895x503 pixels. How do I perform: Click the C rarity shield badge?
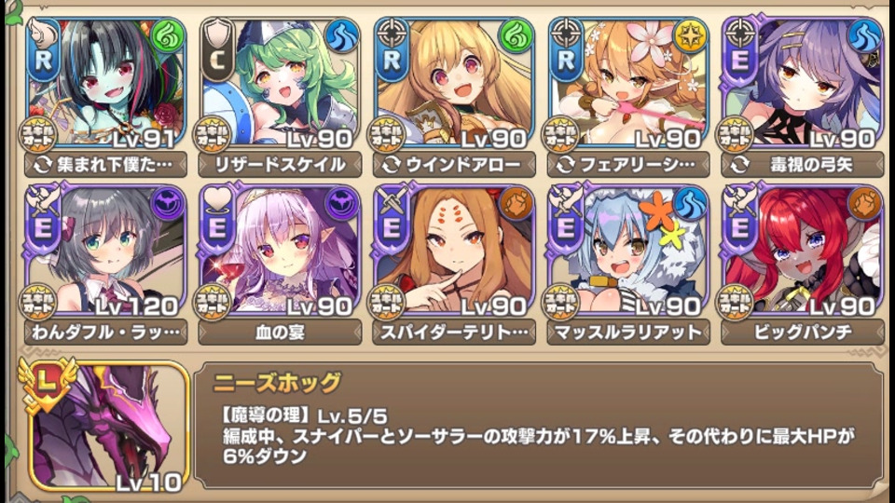217,50
